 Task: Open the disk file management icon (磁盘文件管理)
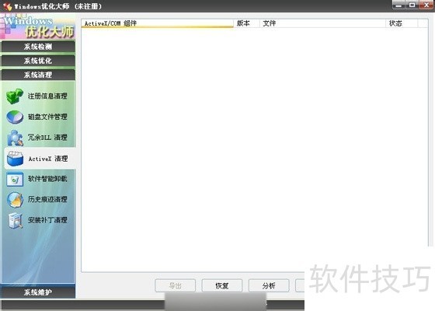(x=15, y=117)
